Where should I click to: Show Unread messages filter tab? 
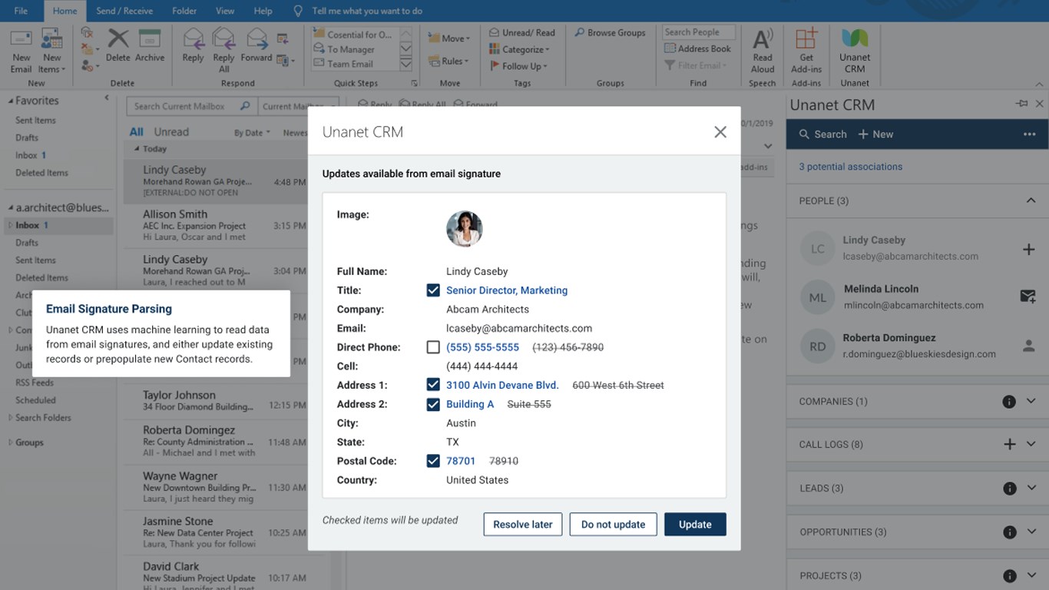pyautogui.click(x=170, y=132)
